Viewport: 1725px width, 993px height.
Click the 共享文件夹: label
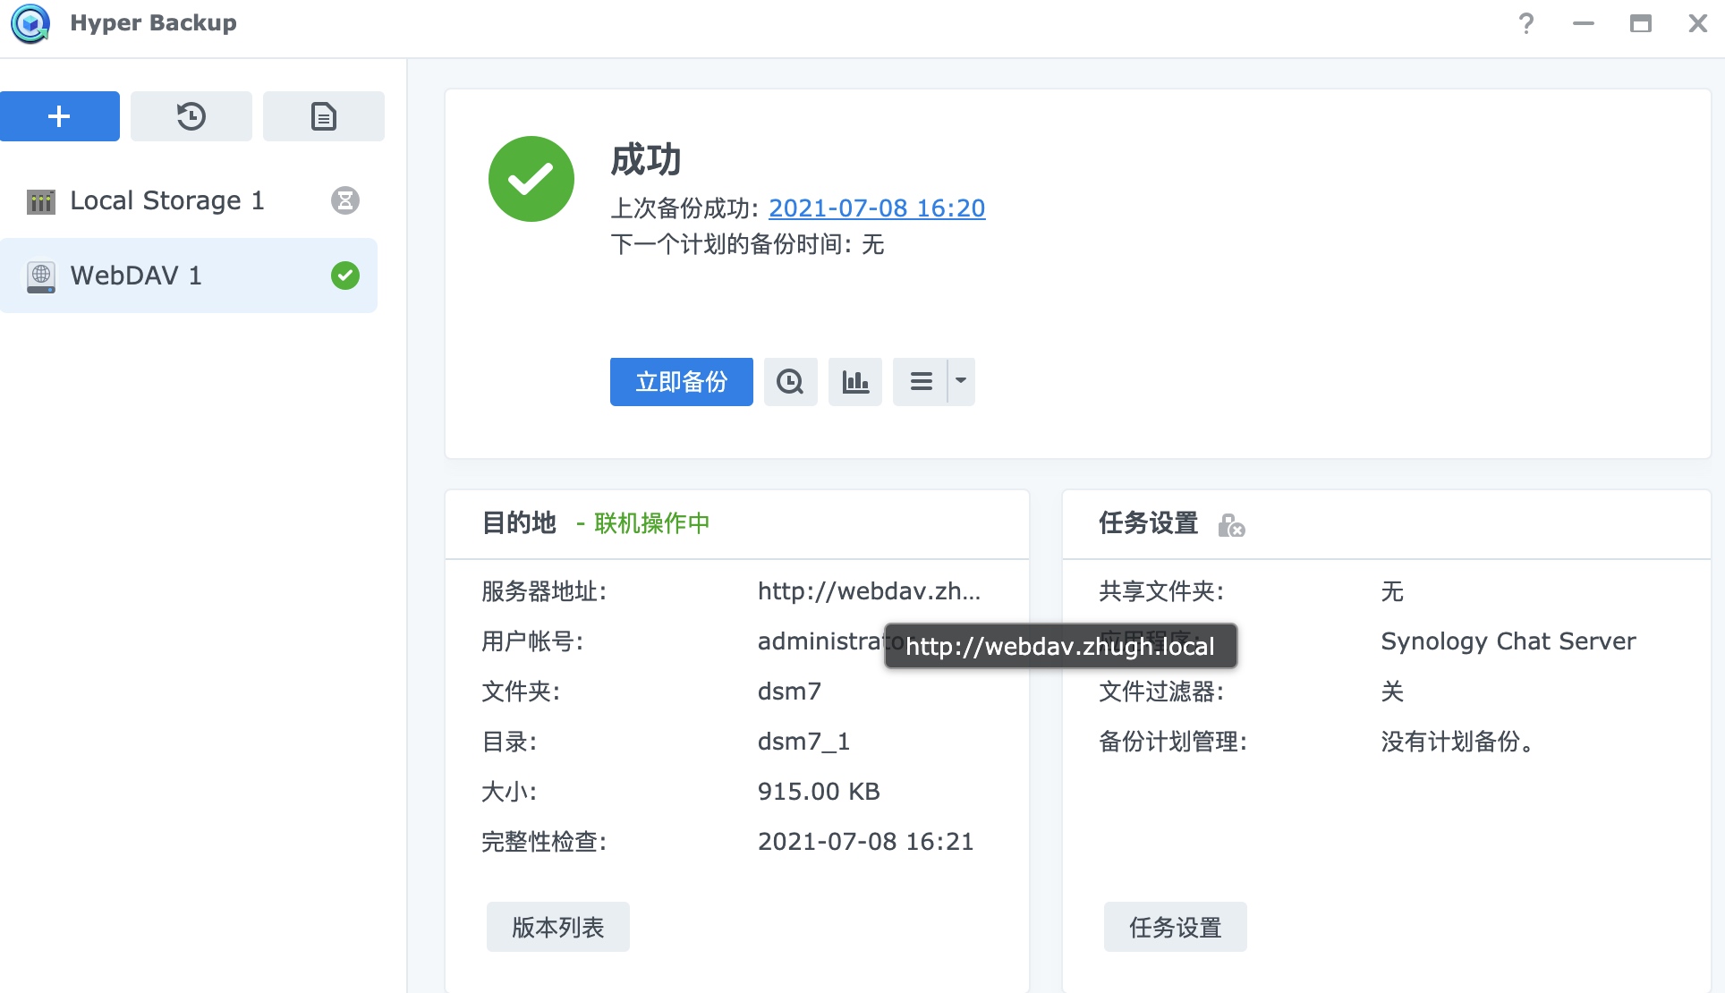(1161, 591)
